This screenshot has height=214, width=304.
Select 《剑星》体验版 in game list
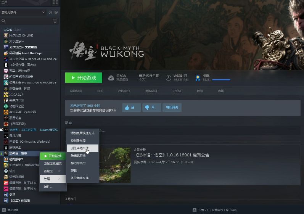click(x=20, y=200)
